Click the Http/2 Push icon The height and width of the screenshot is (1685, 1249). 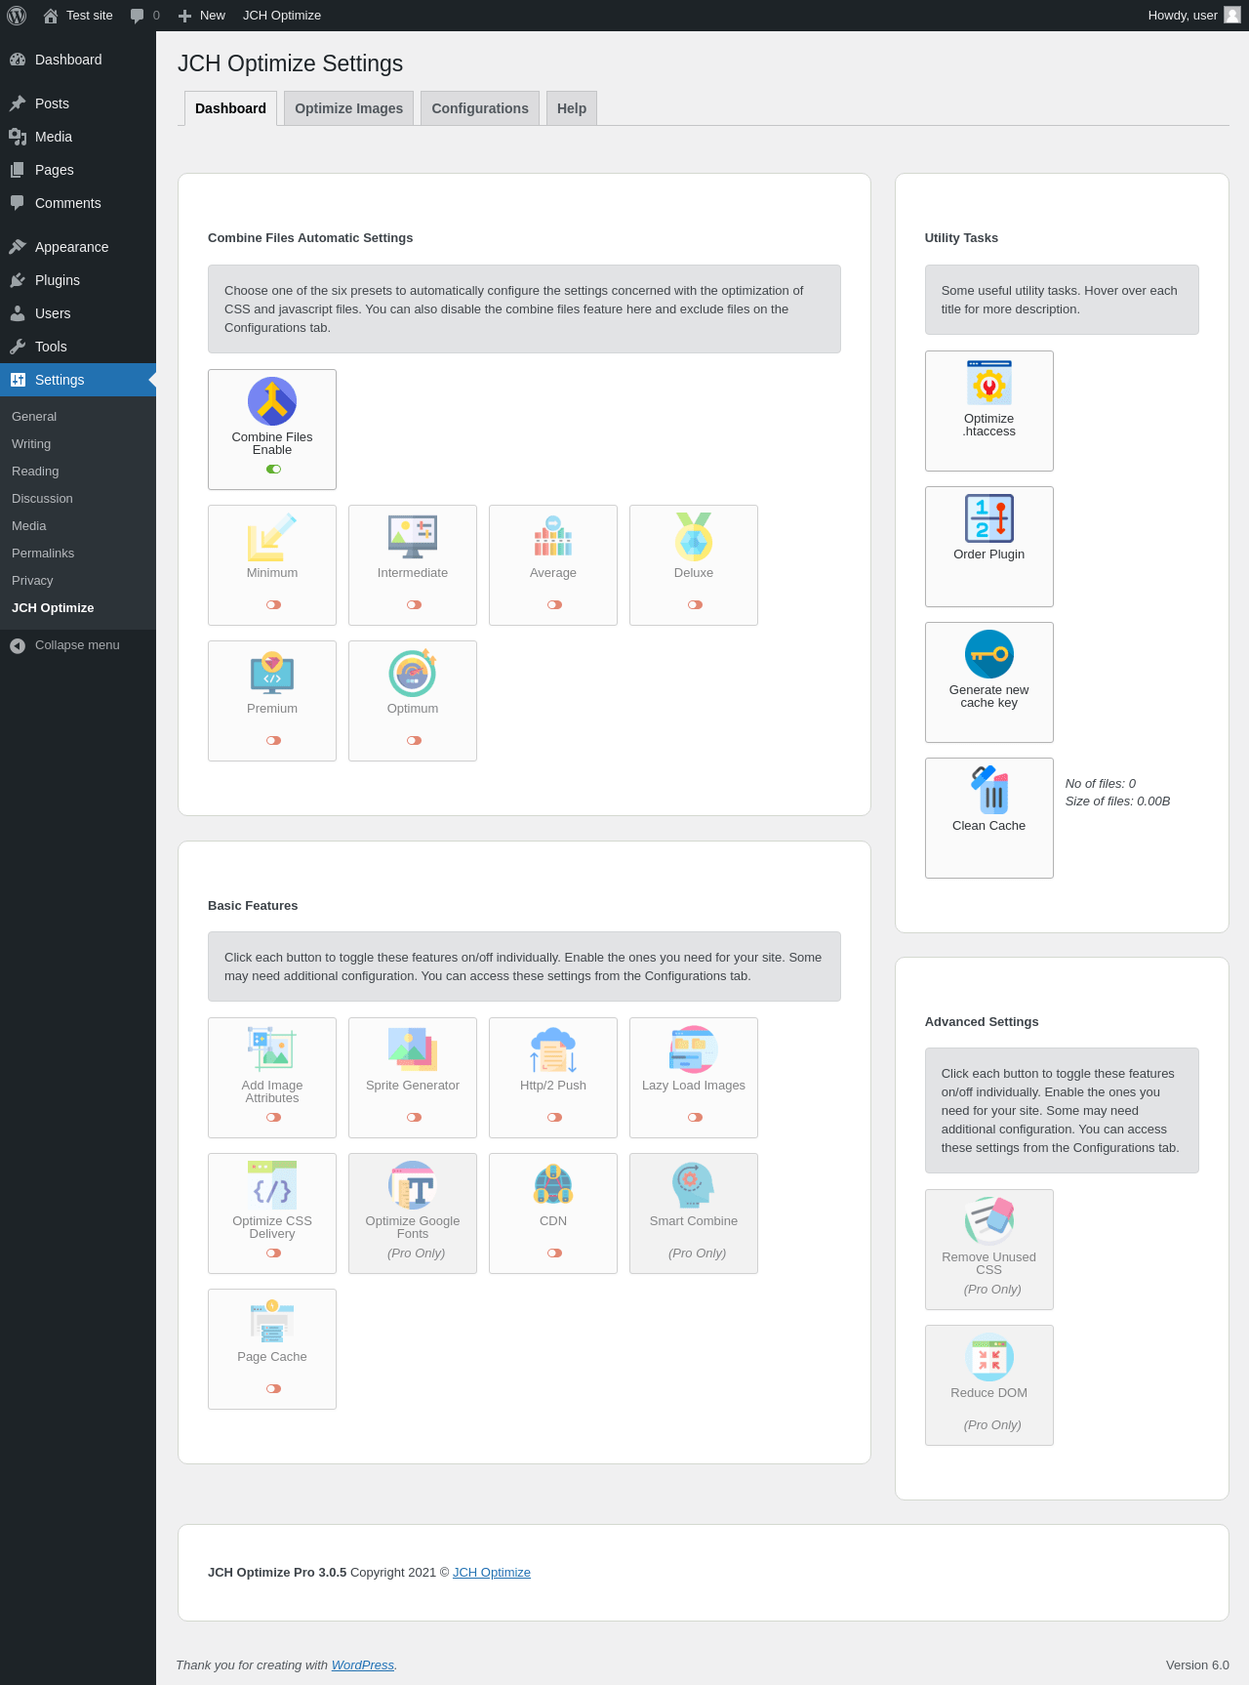[553, 1049]
